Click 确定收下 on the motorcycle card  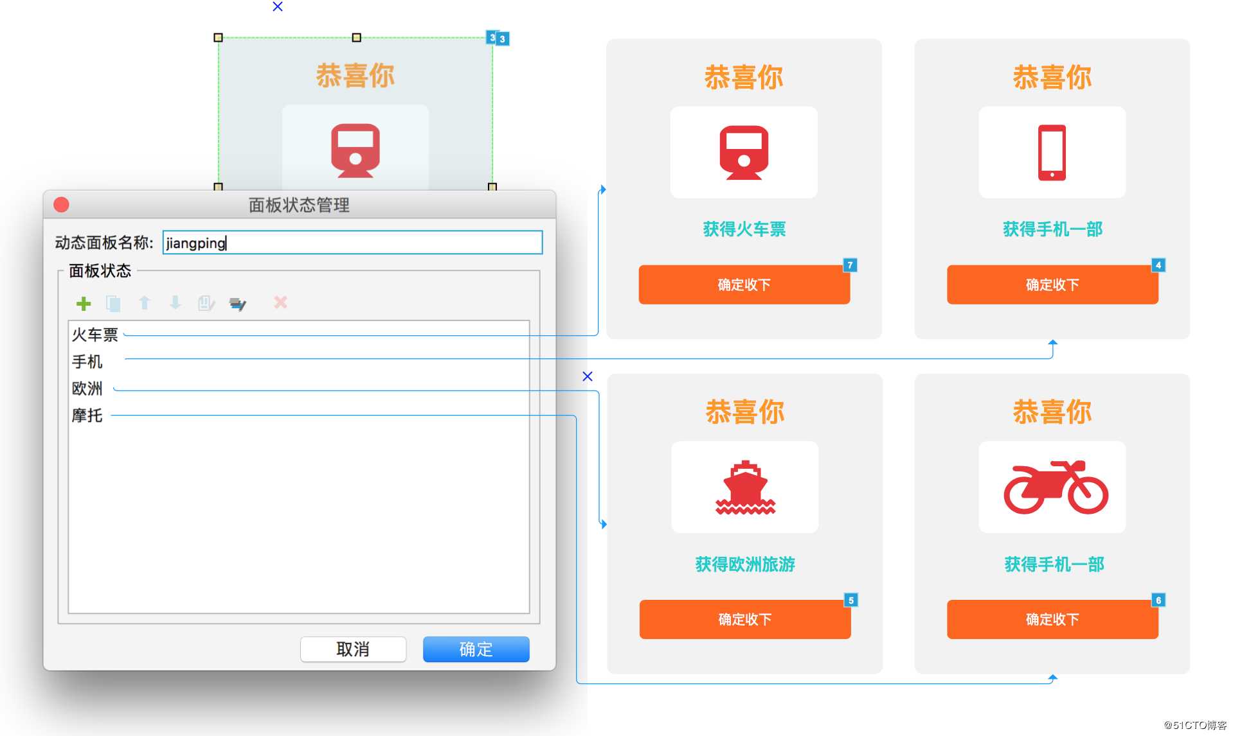[1052, 619]
